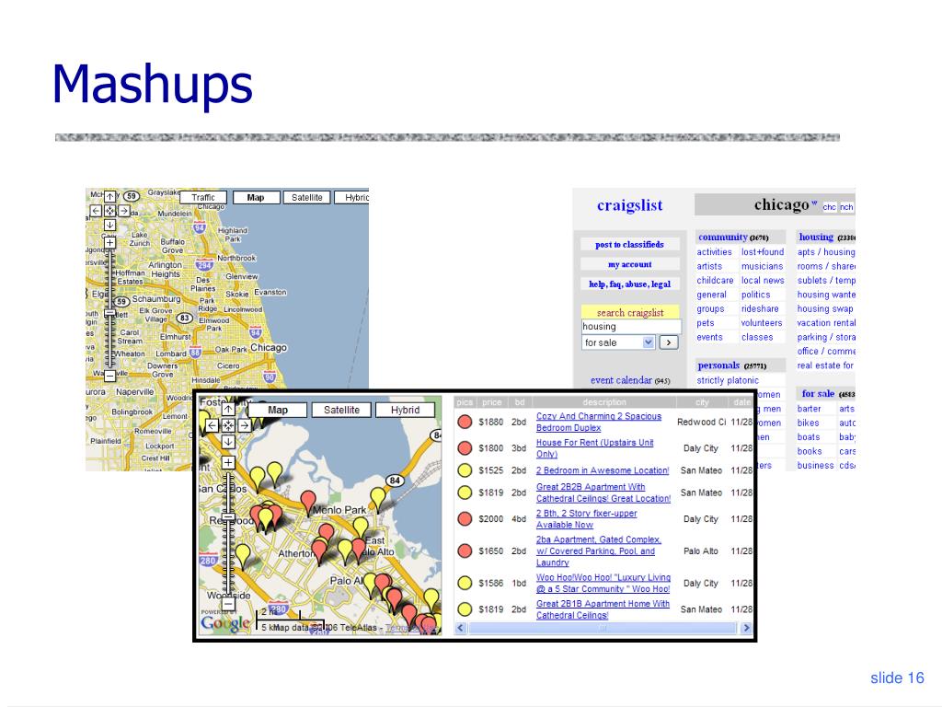Screen dimensions: 942x707
Task: Zoom out on the Chicago map
Action: tap(110, 376)
